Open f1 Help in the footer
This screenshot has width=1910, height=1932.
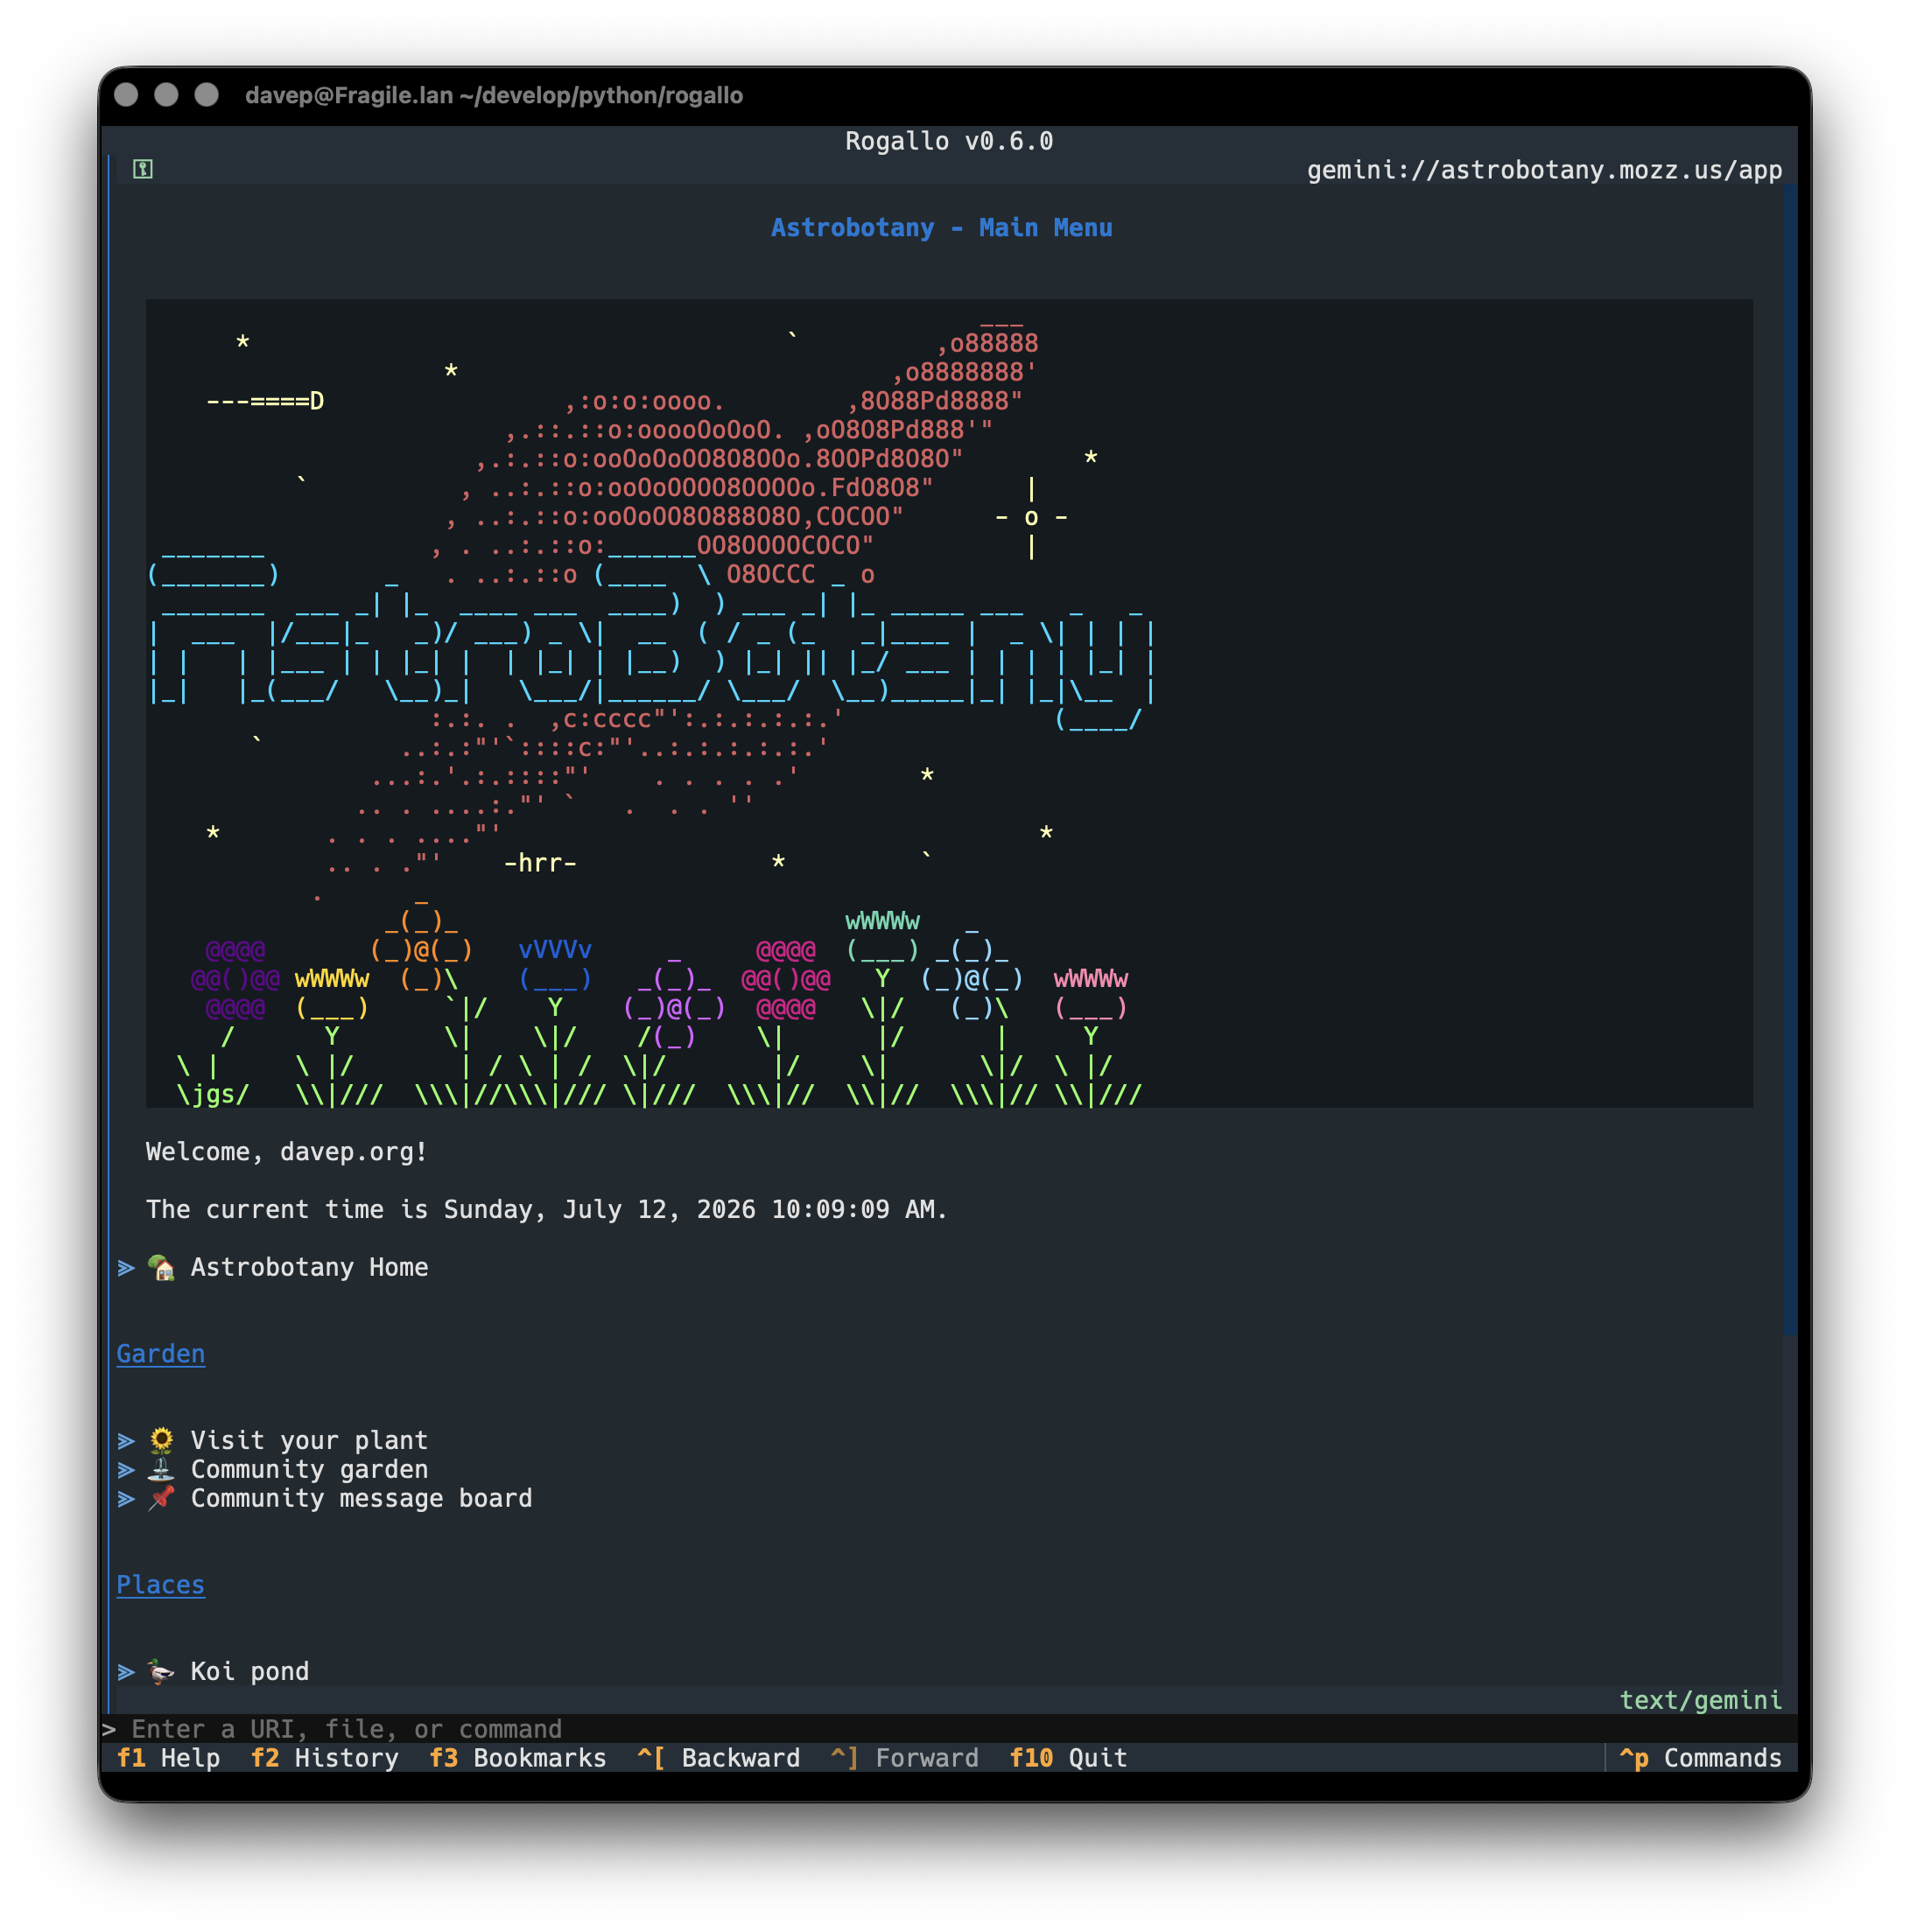168,1758
